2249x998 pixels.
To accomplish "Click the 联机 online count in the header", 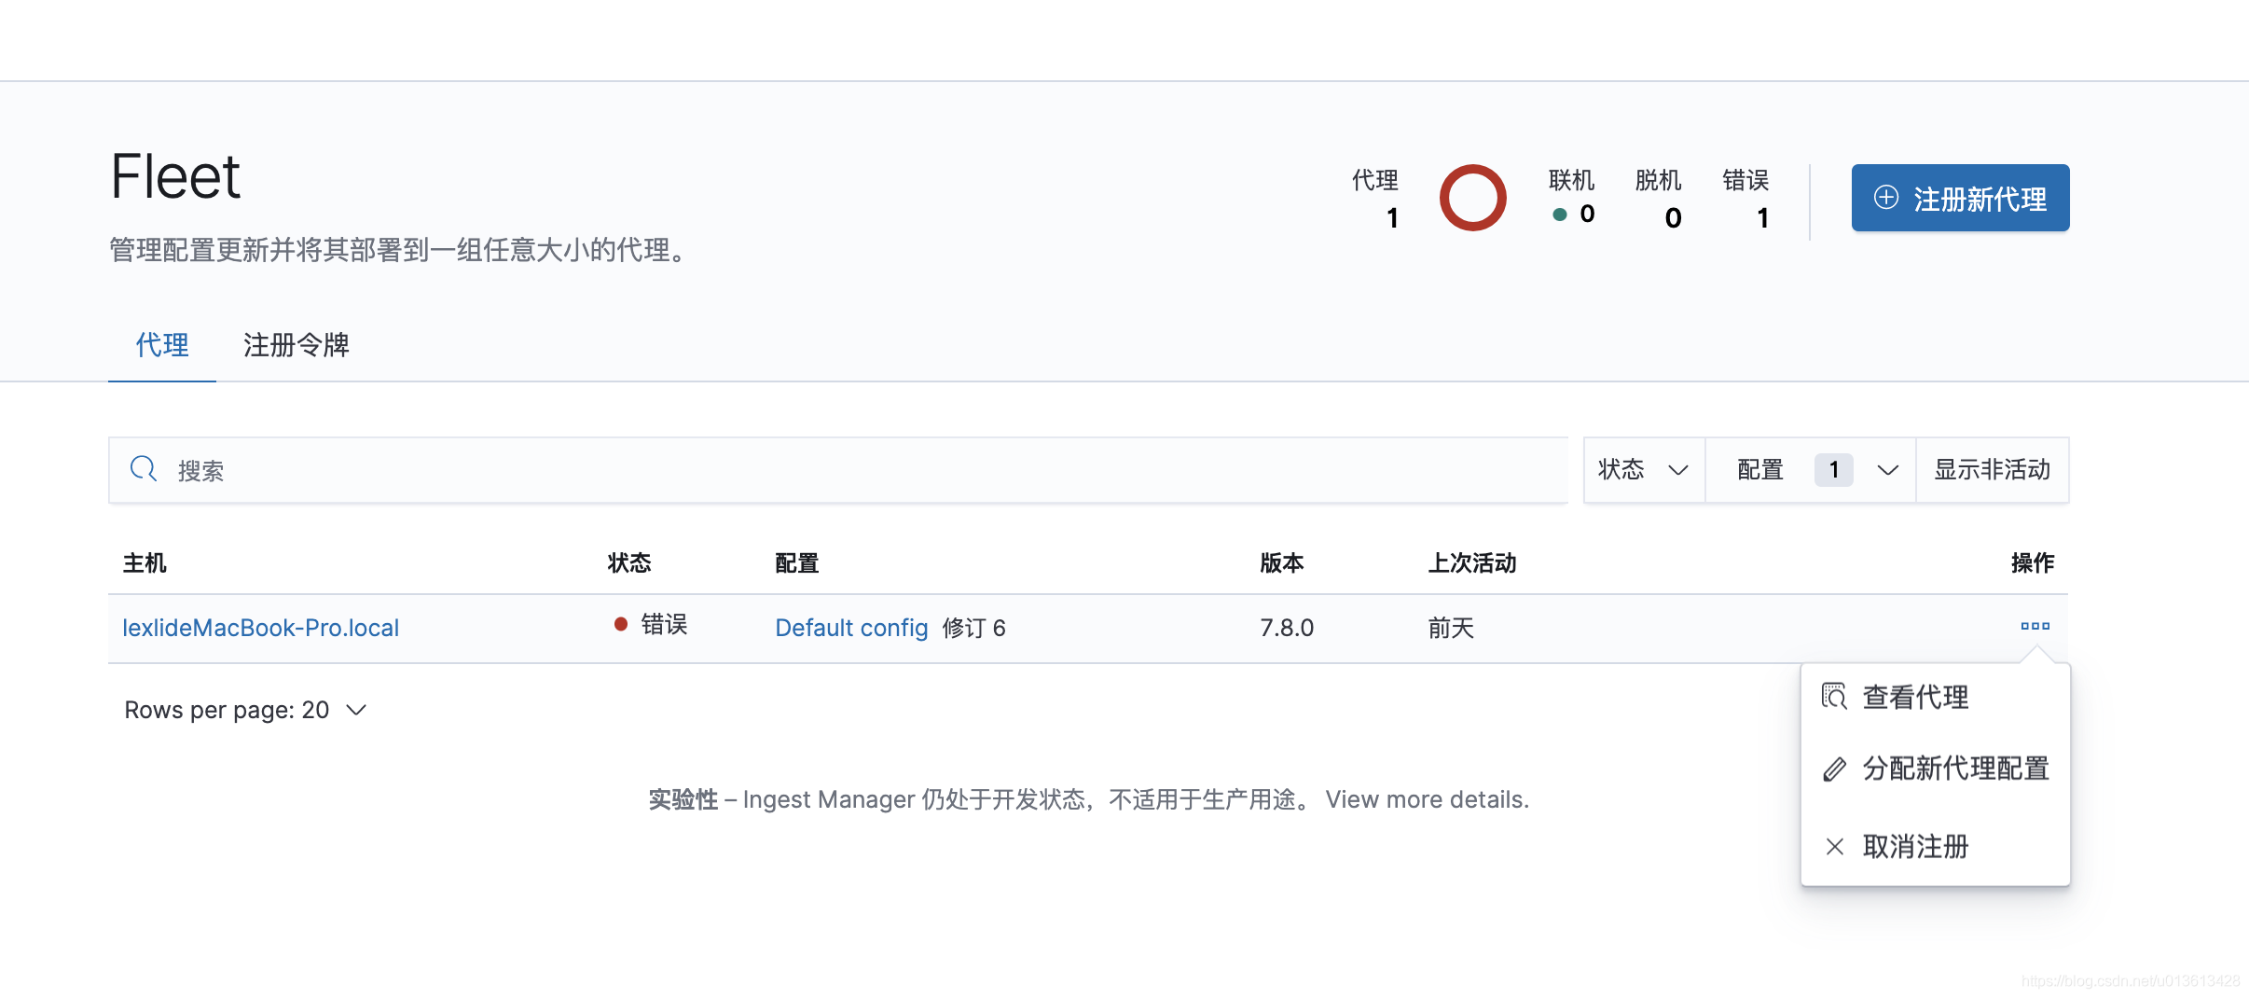I will click(1572, 197).
